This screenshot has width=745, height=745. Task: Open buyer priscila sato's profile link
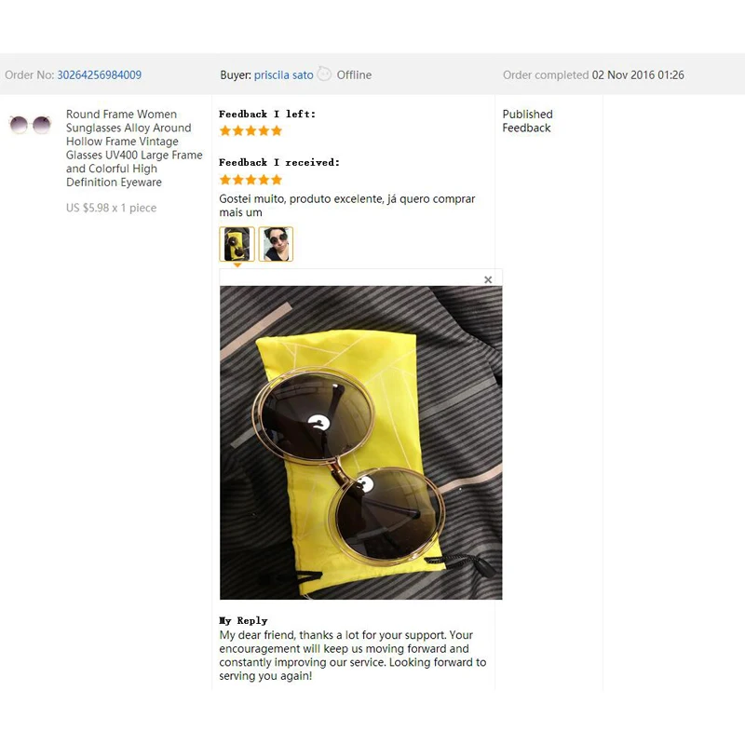click(284, 75)
